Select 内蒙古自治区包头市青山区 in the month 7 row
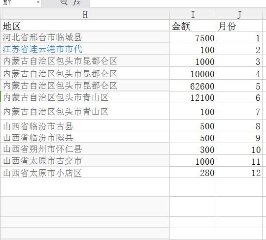 click(85, 111)
